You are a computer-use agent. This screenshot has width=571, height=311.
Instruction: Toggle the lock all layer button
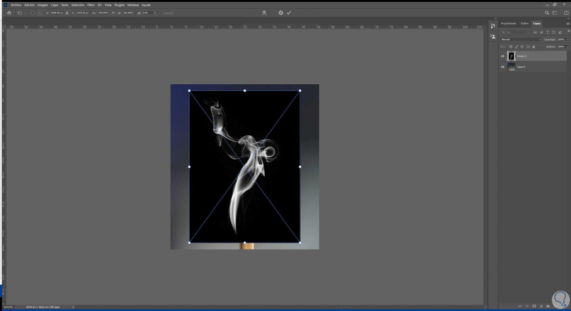click(534, 47)
